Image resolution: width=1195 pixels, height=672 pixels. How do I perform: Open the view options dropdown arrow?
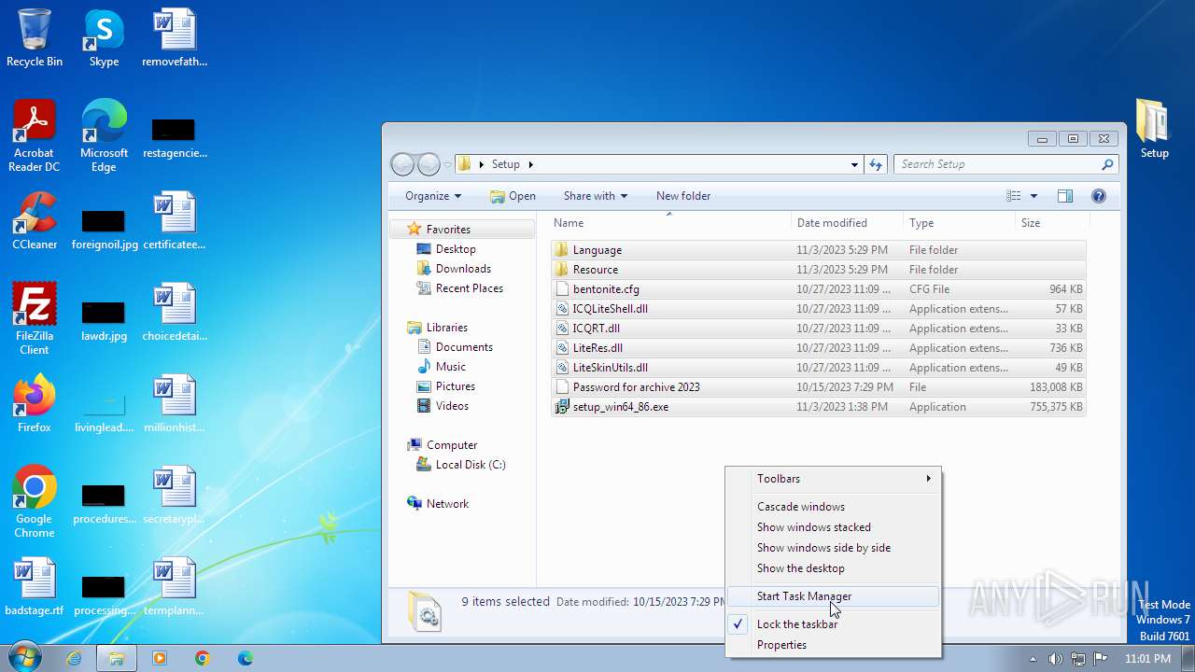pos(1033,196)
